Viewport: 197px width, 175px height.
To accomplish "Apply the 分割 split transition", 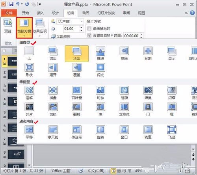I will (x=148, y=54).
